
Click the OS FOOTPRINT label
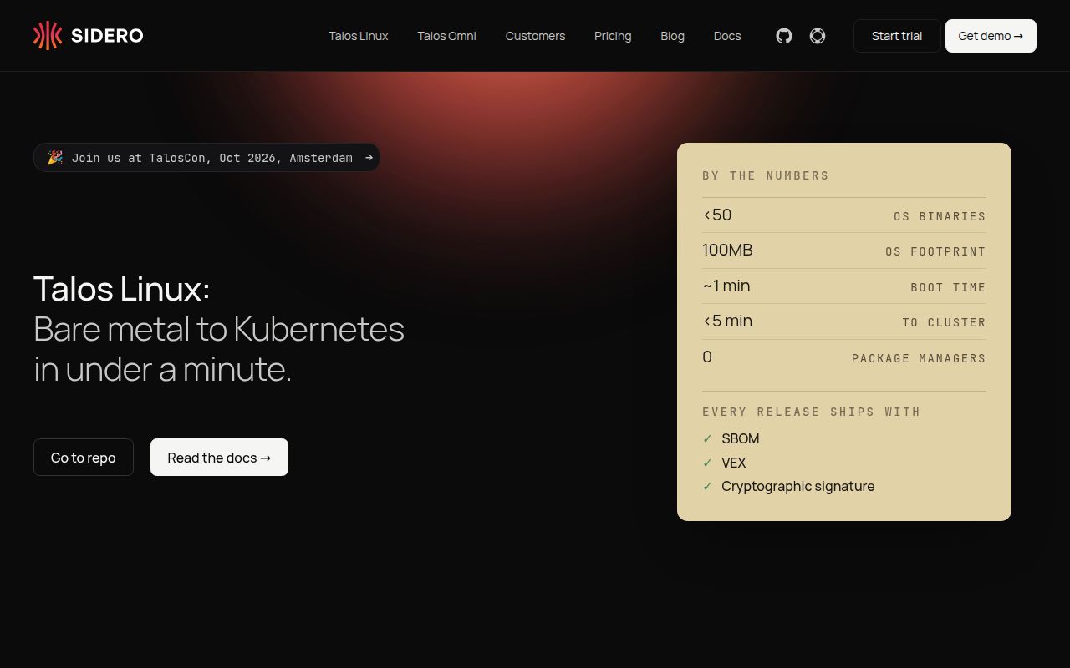tap(935, 251)
